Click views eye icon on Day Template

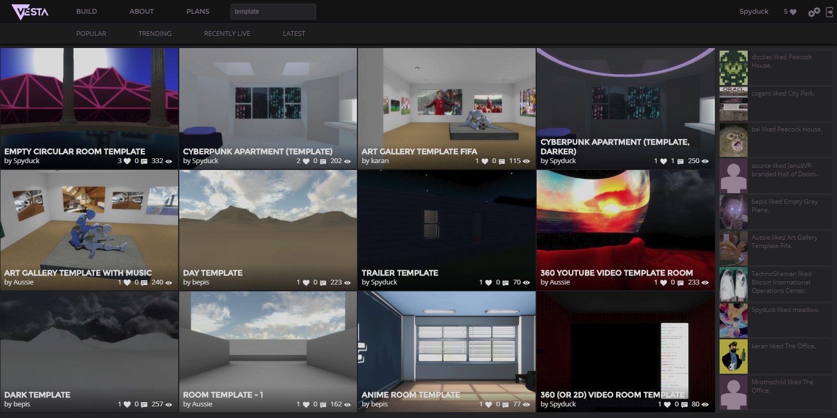347,283
